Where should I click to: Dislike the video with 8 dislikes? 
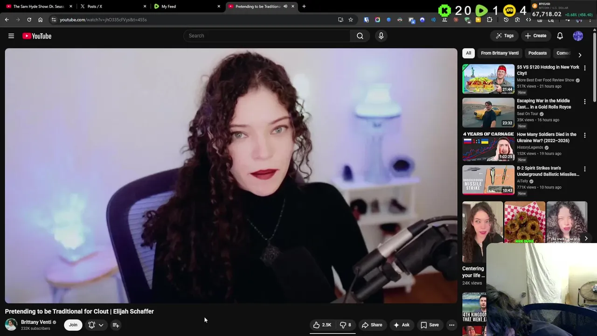346,325
